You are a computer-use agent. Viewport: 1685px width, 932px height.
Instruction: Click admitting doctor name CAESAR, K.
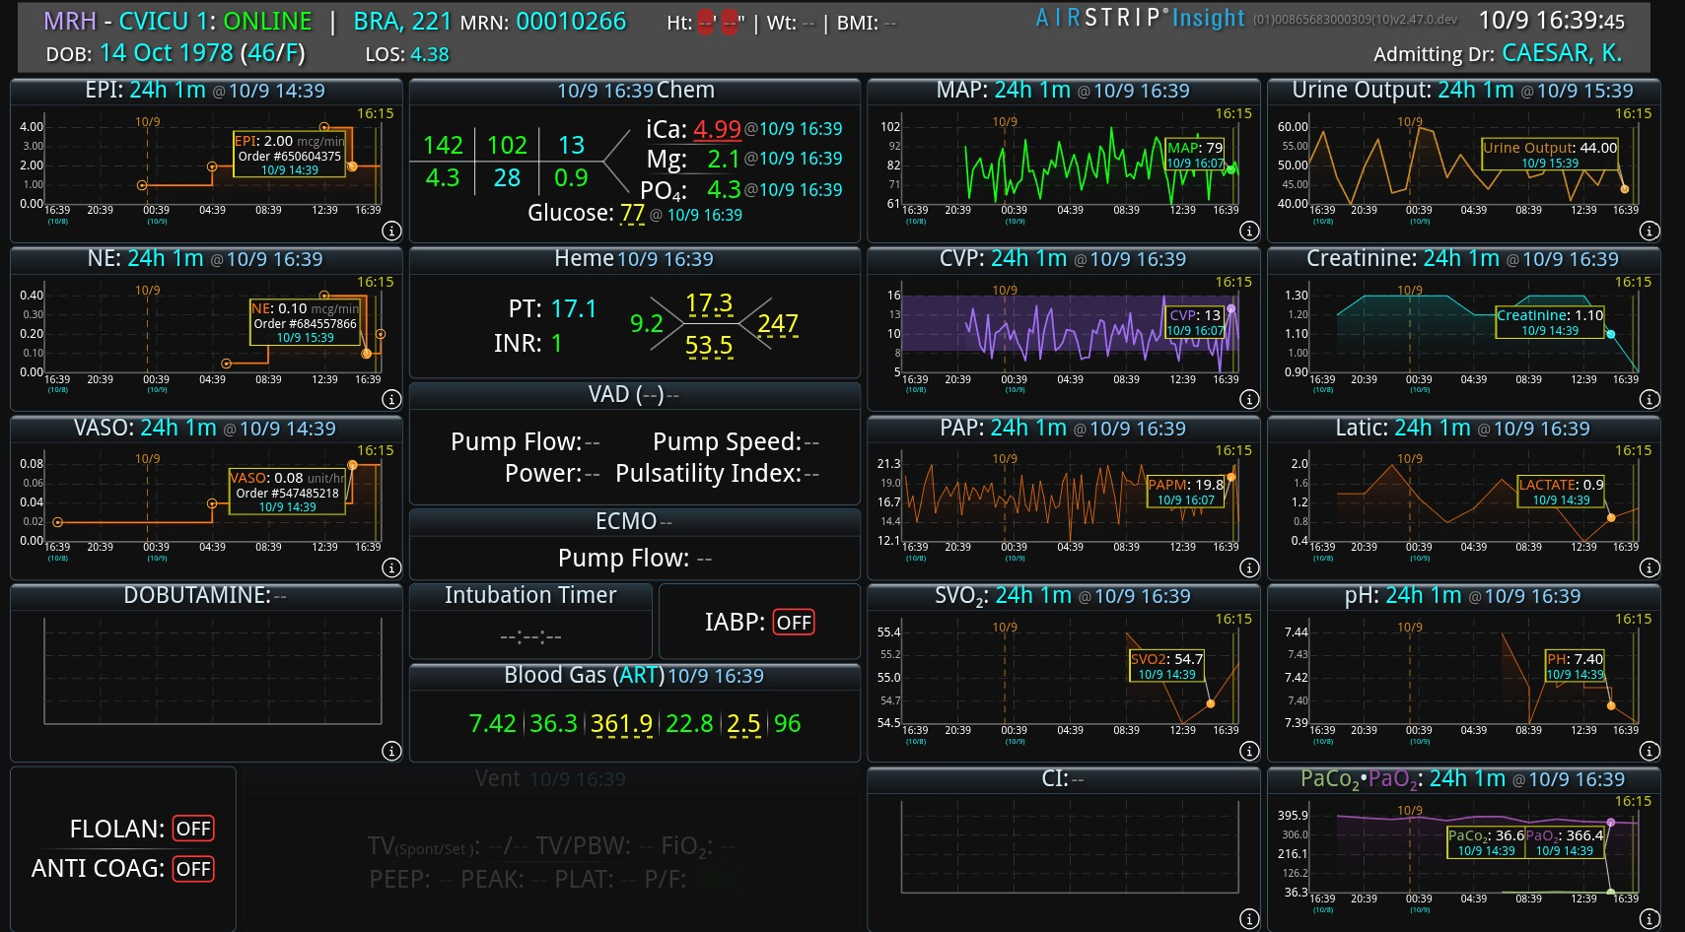coord(1562,53)
